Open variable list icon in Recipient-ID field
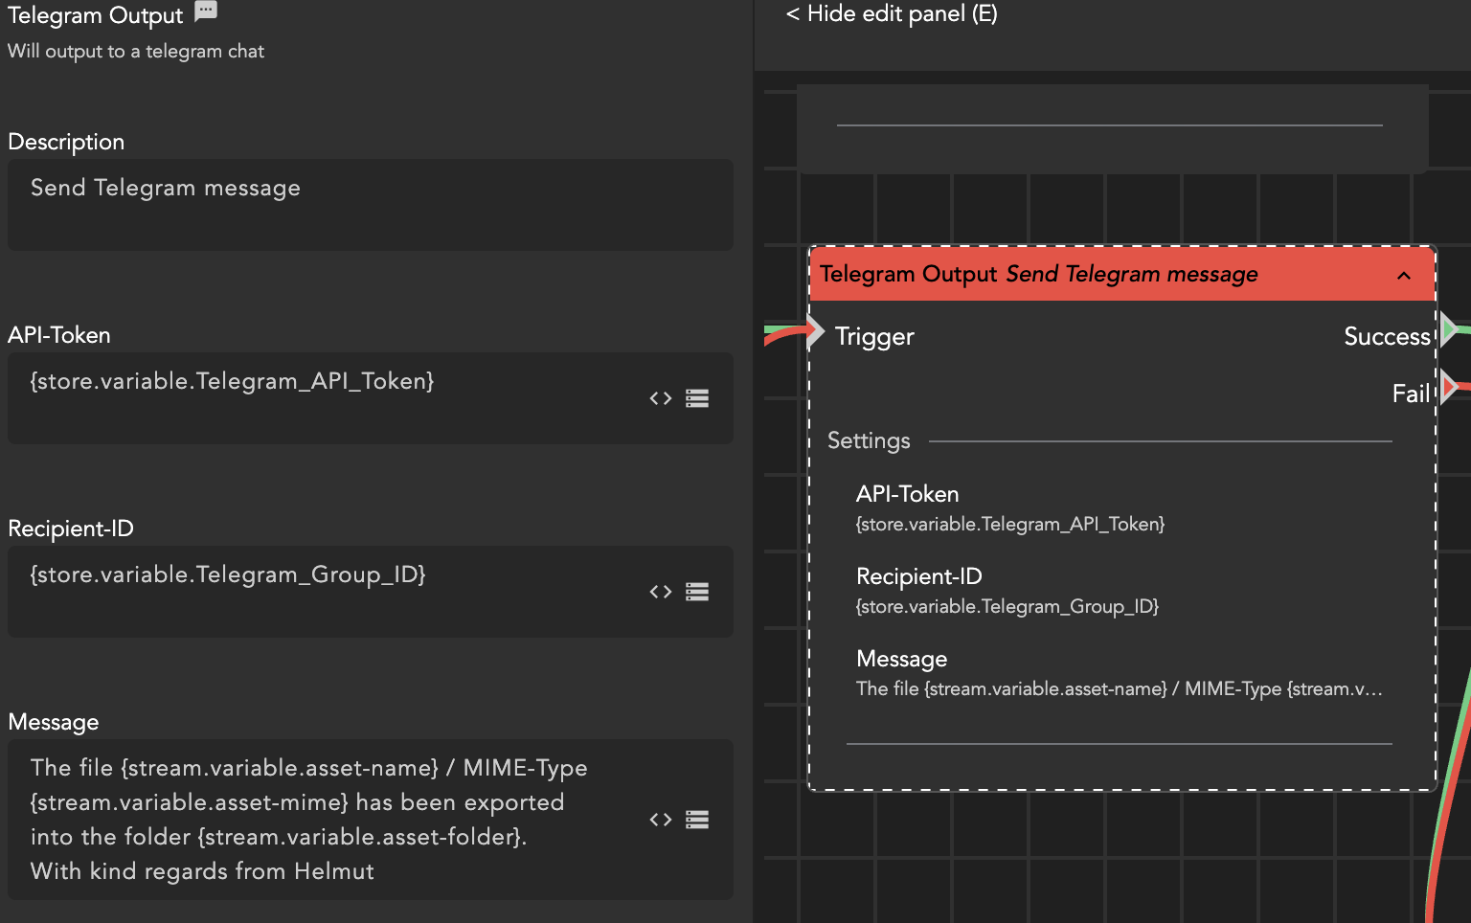 pos(697,592)
